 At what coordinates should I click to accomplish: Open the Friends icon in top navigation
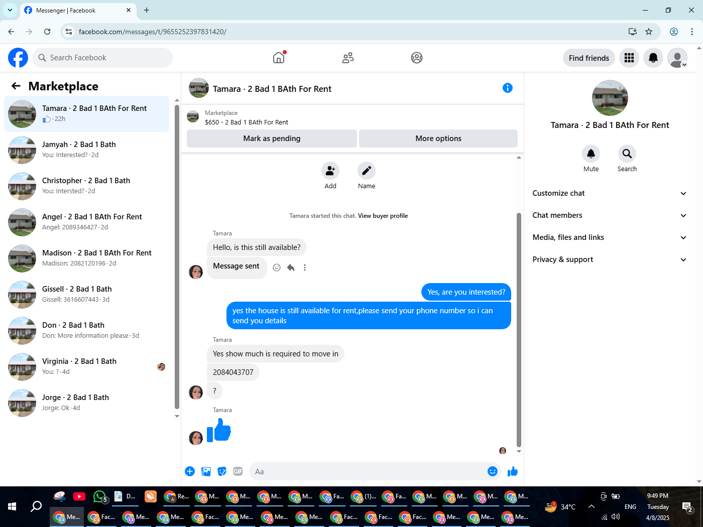pos(348,58)
